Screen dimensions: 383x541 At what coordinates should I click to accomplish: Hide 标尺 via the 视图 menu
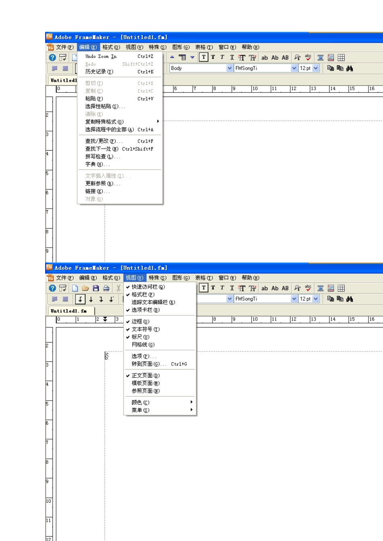point(160,337)
